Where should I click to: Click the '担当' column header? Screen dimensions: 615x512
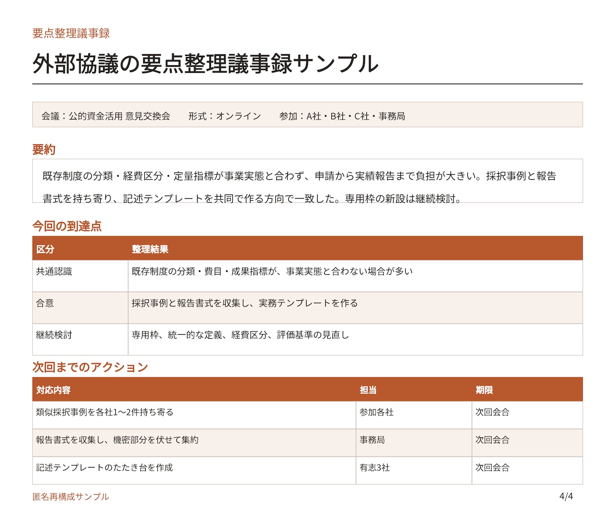point(414,390)
